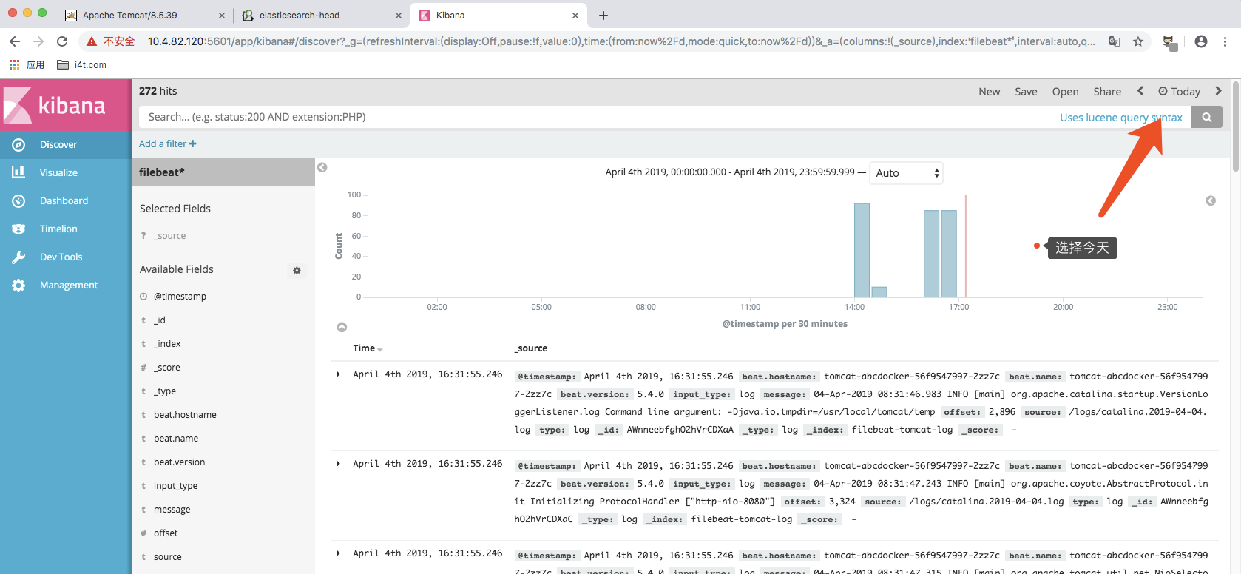Click New in the top menu
Image resolution: width=1241 pixels, height=574 pixels.
point(989,92)
